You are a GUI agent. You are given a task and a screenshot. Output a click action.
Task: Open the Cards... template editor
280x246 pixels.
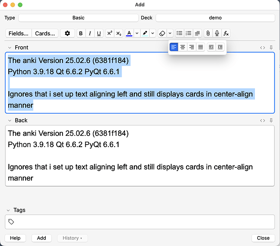click(45, 33)
